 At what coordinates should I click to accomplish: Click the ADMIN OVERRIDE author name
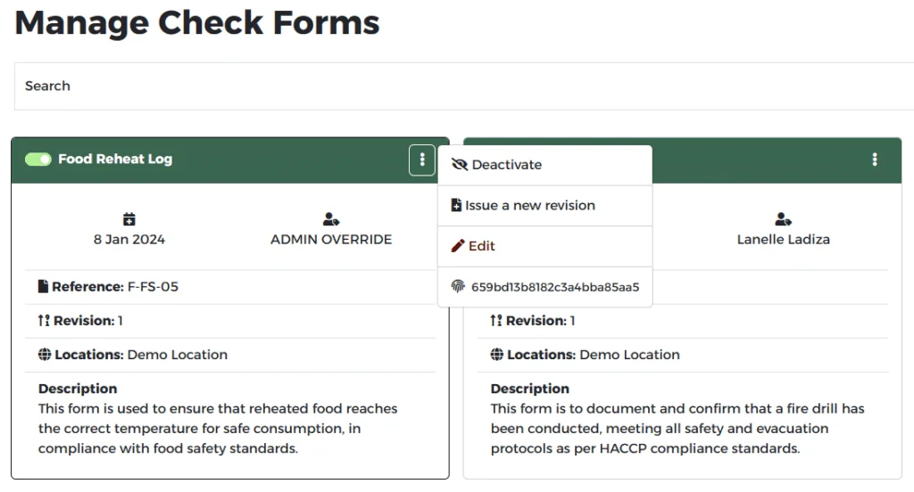tap(331, 240)
